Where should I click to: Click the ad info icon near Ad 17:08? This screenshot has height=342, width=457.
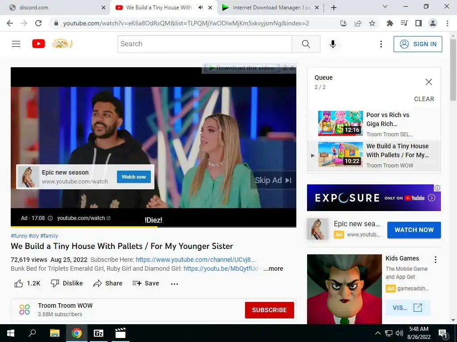pos(50,218)
